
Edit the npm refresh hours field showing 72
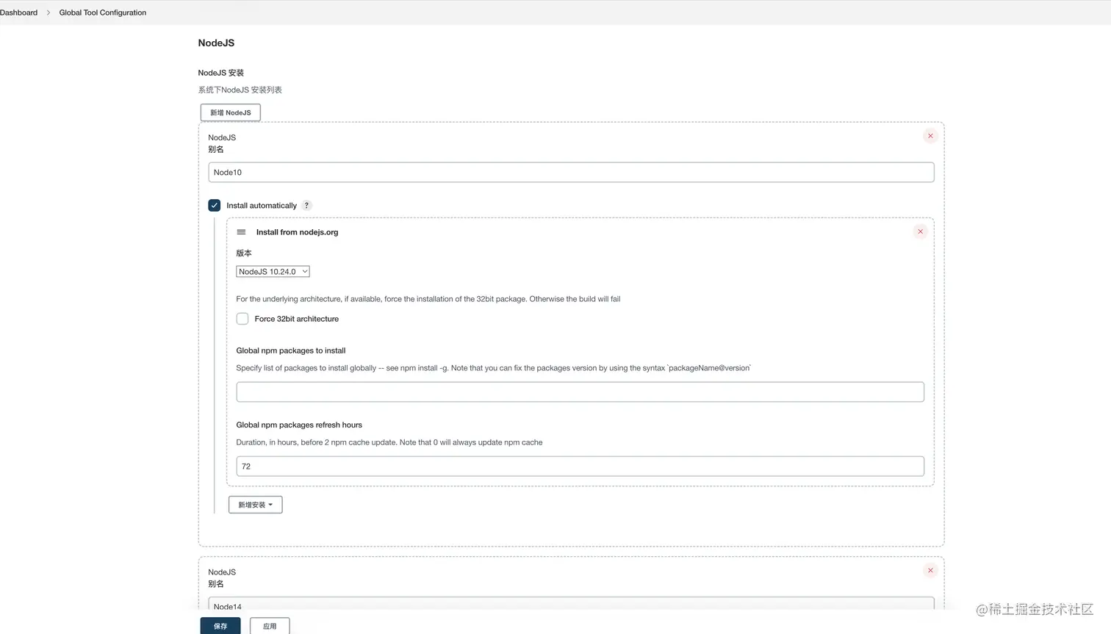pyautogui.click(x=580, y=467)
